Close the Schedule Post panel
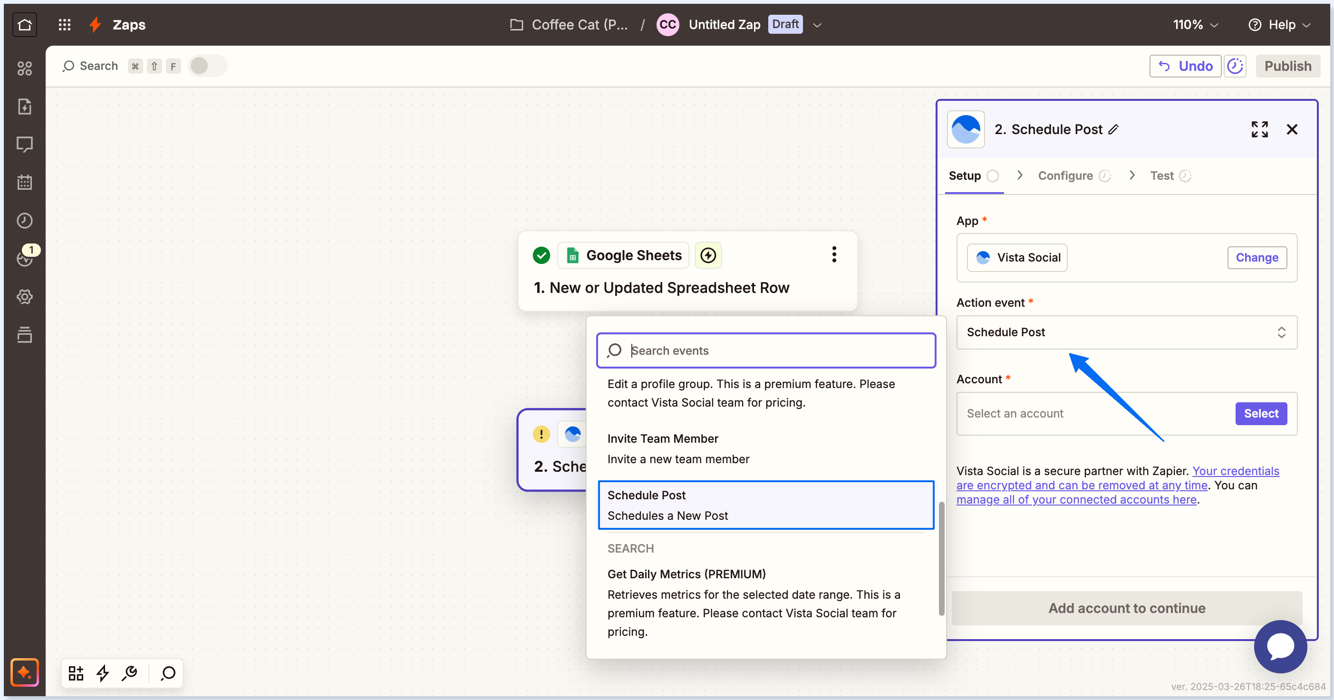The image size is (1334, 700). tap(1292, 129)
